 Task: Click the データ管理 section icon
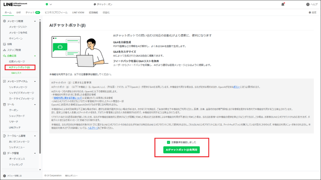4,153
